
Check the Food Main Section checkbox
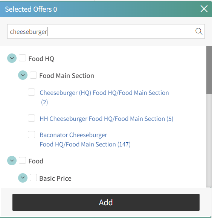pos(34,75)
